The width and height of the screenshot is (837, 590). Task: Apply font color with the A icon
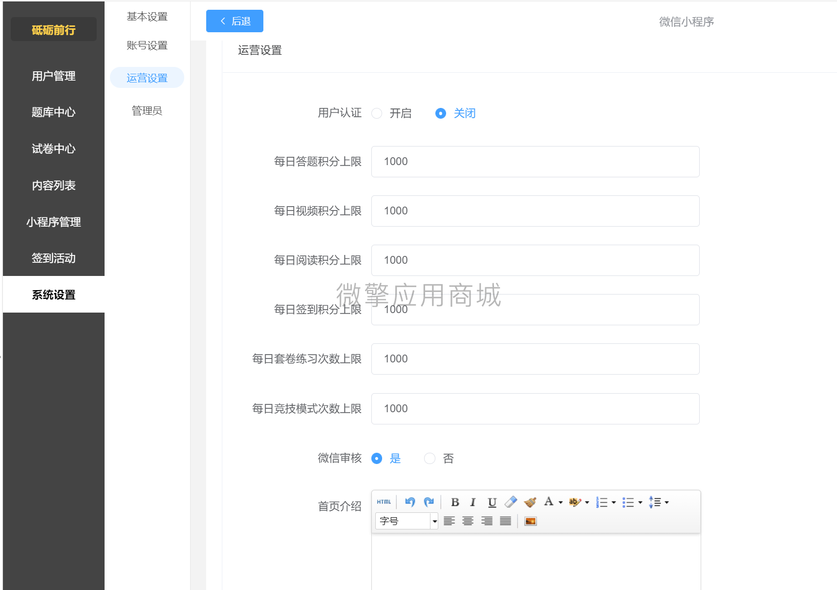tap(549, 502)
